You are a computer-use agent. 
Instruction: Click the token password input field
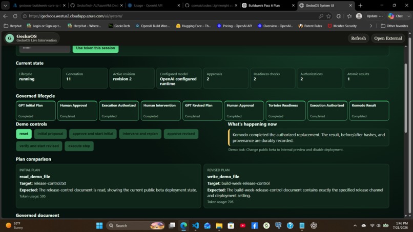[x=45, y=49]
